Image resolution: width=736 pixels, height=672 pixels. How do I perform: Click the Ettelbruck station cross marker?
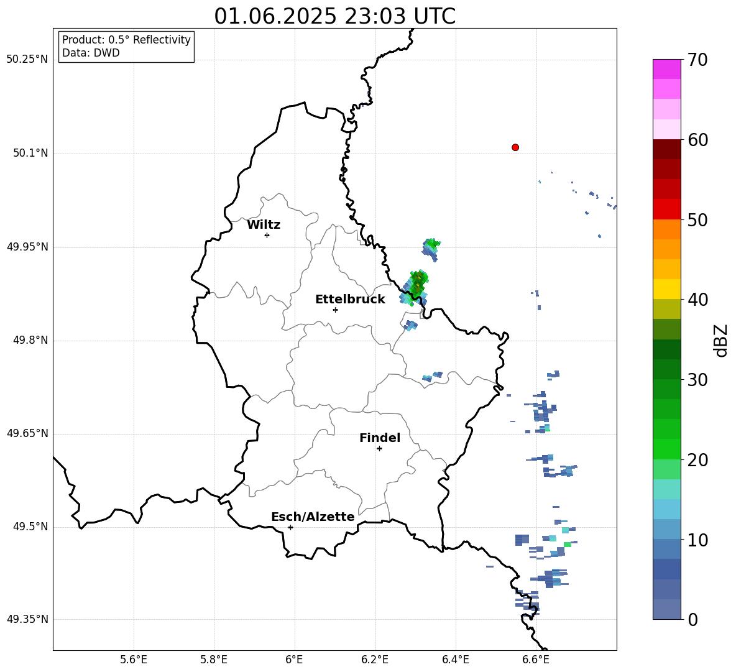coord(335,310)
